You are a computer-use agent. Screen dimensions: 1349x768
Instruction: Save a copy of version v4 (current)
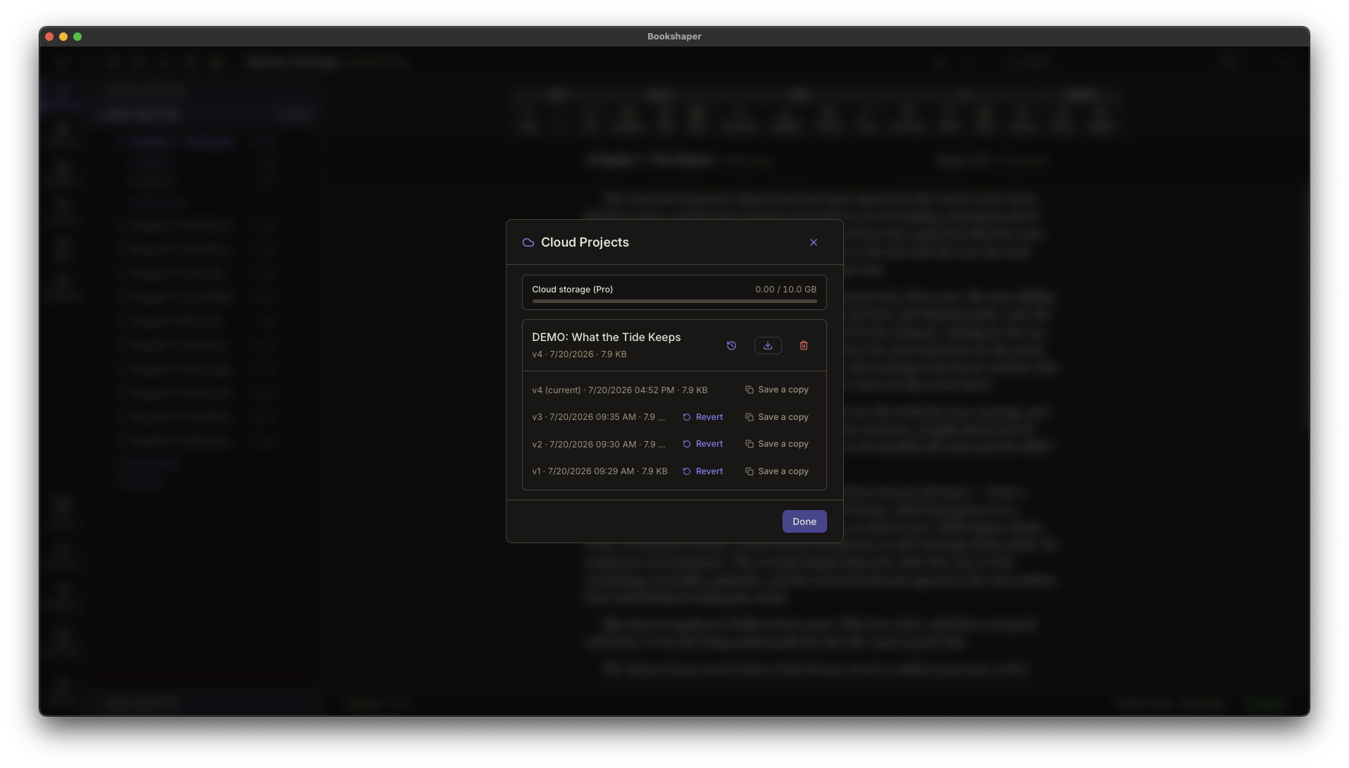click(x=777, y=390)
